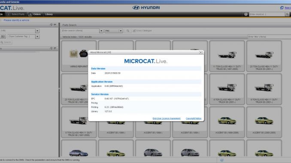Click the Enter shortcut input field
Screen dimensions: 291x163
(267, 14)
